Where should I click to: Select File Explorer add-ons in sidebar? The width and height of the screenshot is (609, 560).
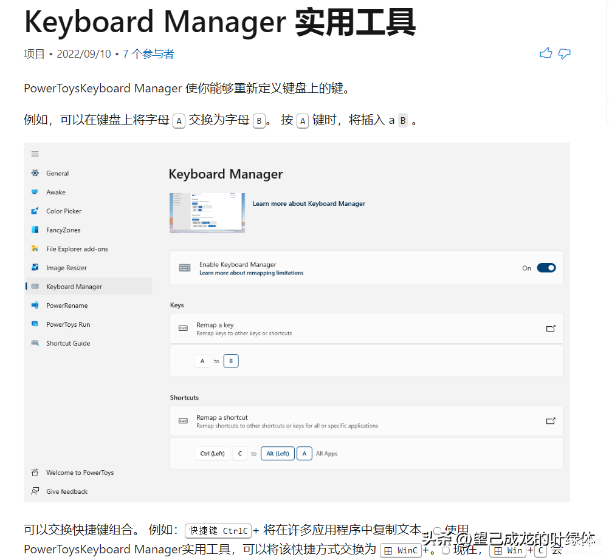point(77,249)
